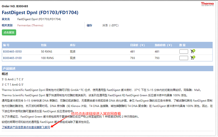Click the 50 RXNS package cell

(47, 52)
